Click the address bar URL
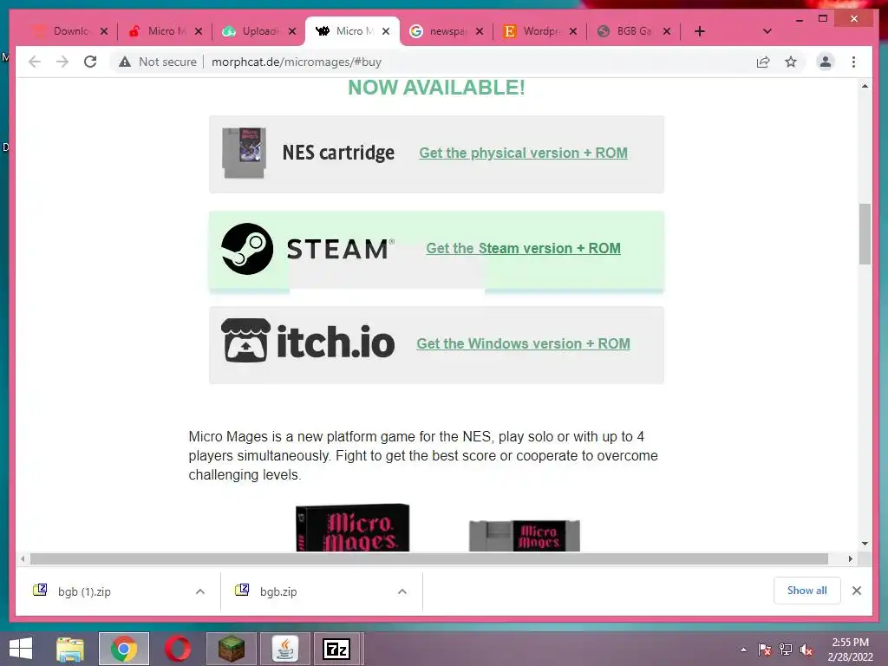Screen dimensions: 888x666 297,62
